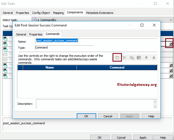The width and height of the screenshot is (174, 140).
Task: Open Config Object tab in Edit Tasks window
Action: pos(41,13)
